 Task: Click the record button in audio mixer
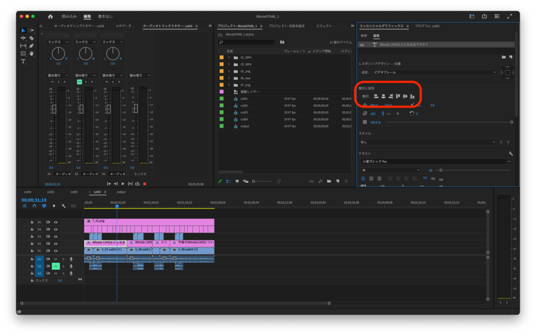(x=144, y=184)
